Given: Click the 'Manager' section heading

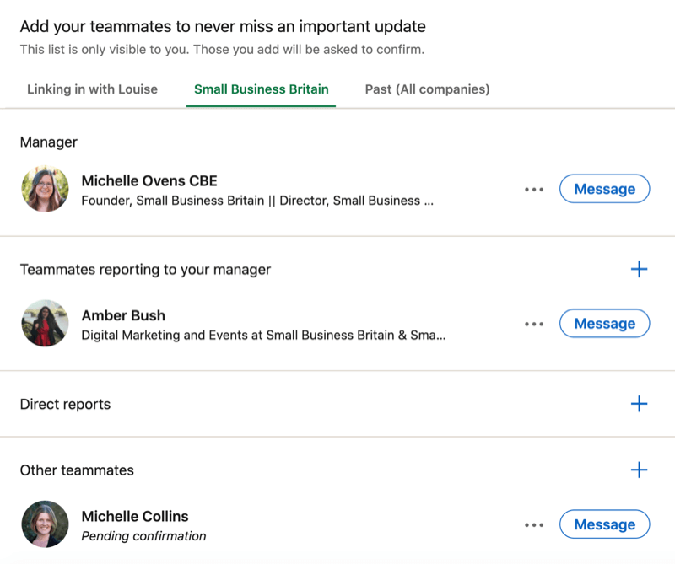Looking at the screenshot, I should [49, 142].
